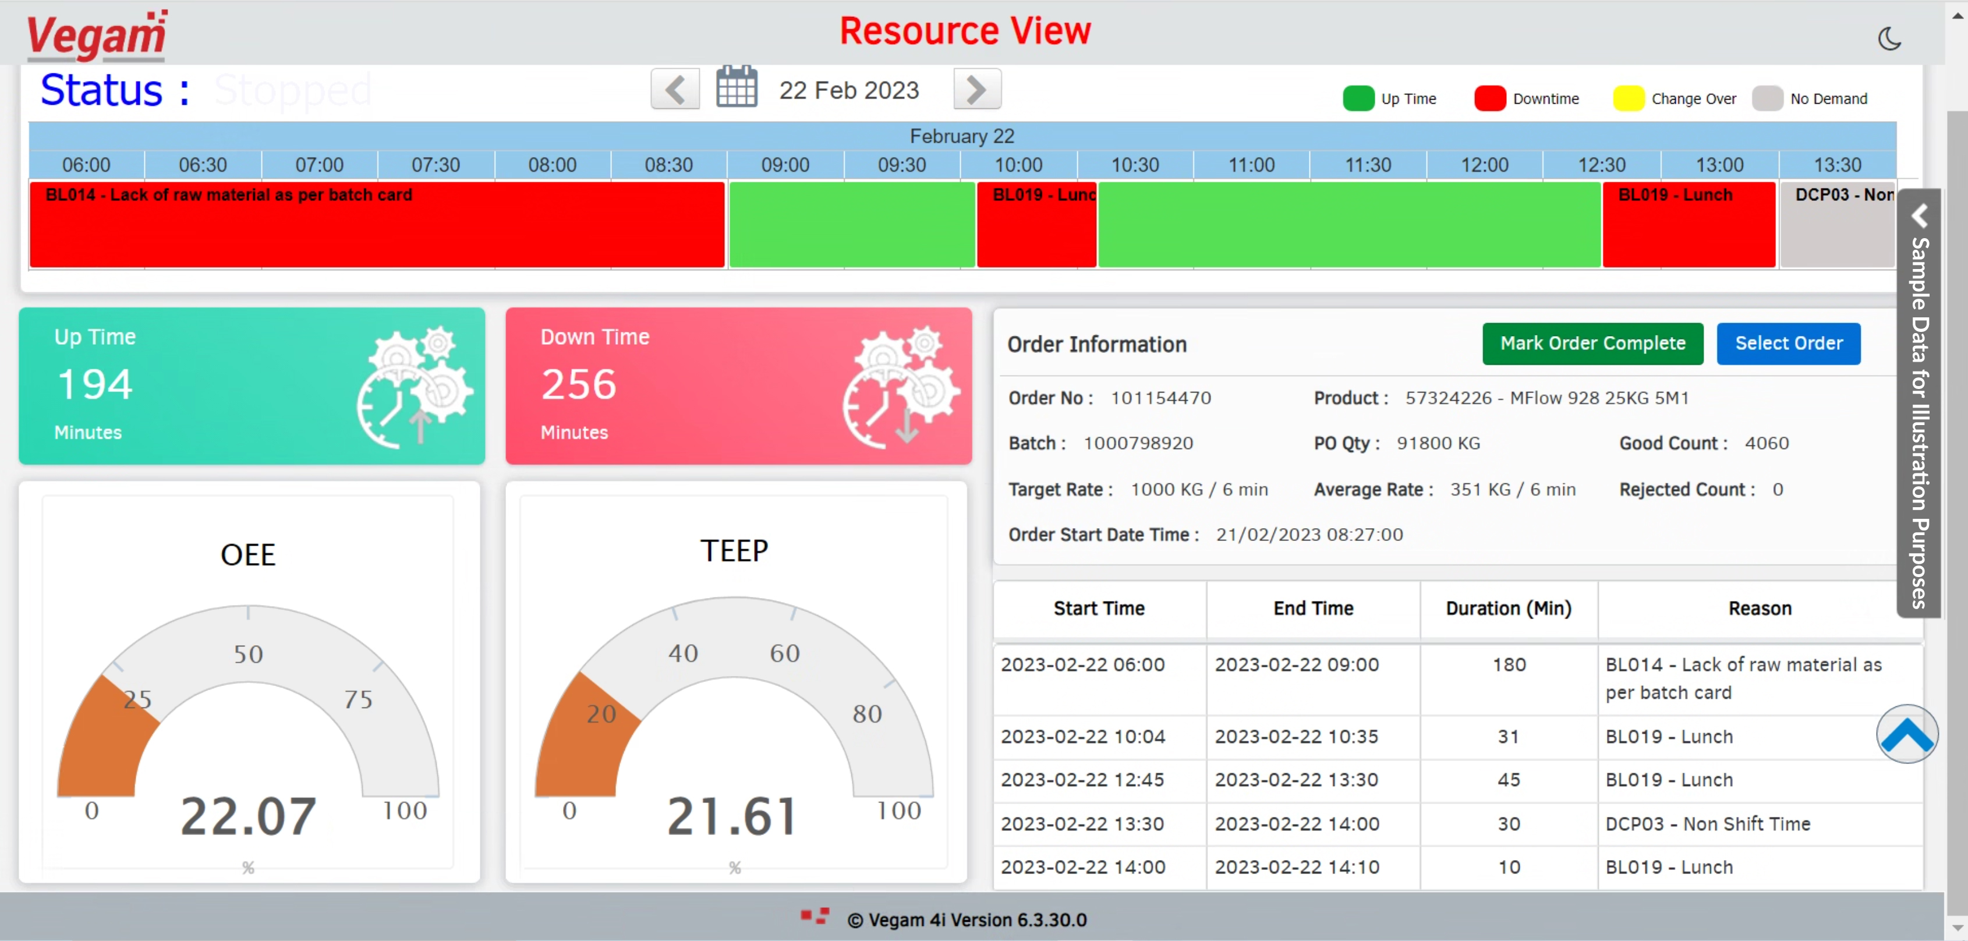Toggle dark mode moon icon
Screen dimensions: 1968x941
pos(1889,38)
